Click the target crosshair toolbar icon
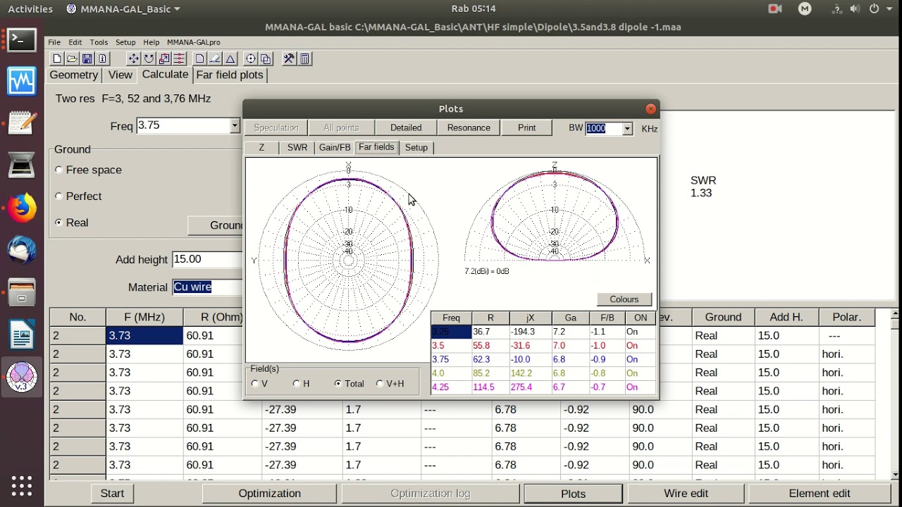 click(x=251, y=59)
